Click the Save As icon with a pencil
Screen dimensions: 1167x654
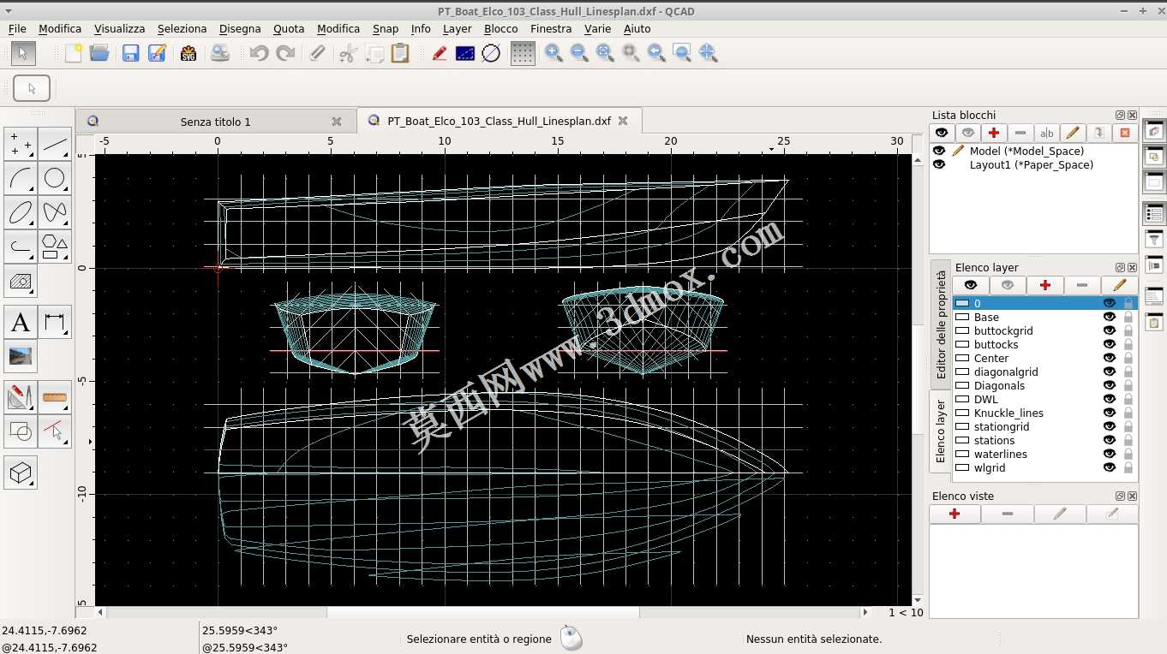coord(157,53)
